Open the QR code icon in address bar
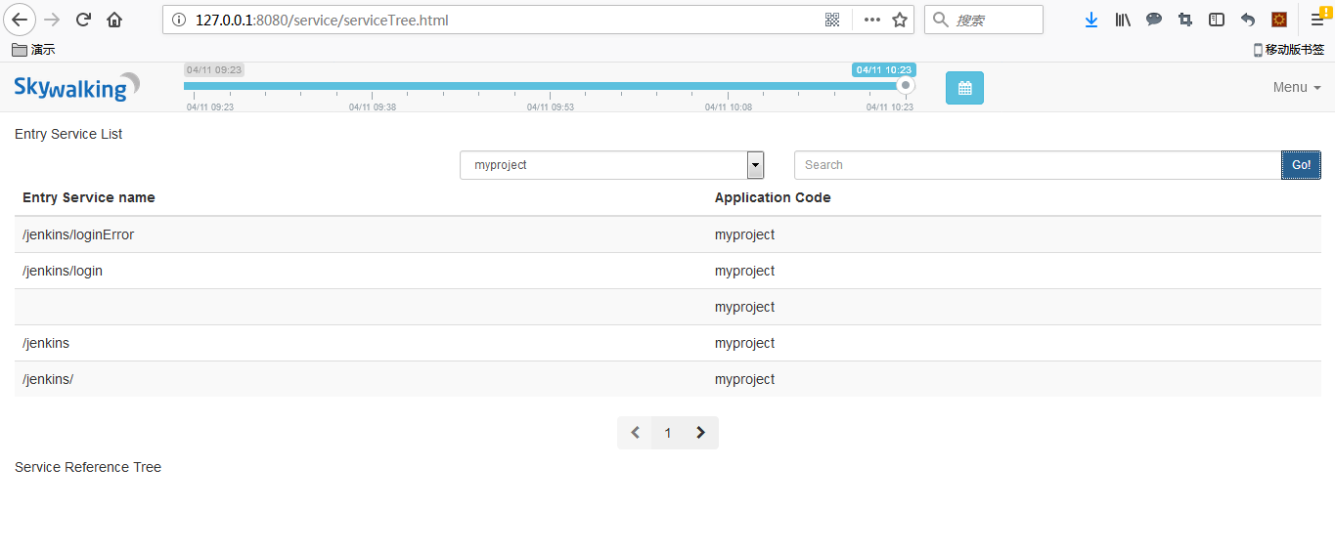The image size is (1335, 552). point(832,20)
